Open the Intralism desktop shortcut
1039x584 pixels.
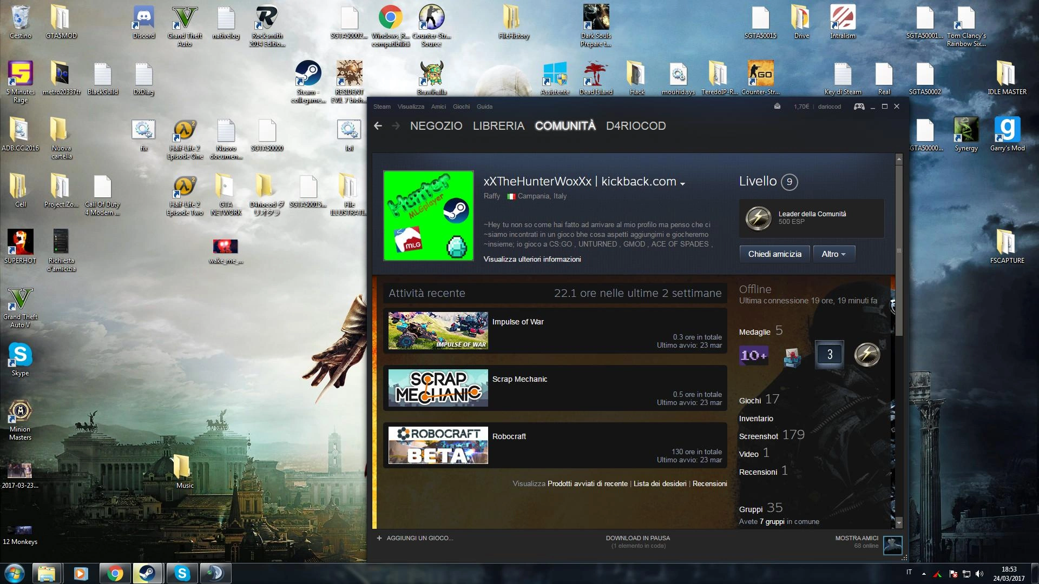(x=843, y=22)
